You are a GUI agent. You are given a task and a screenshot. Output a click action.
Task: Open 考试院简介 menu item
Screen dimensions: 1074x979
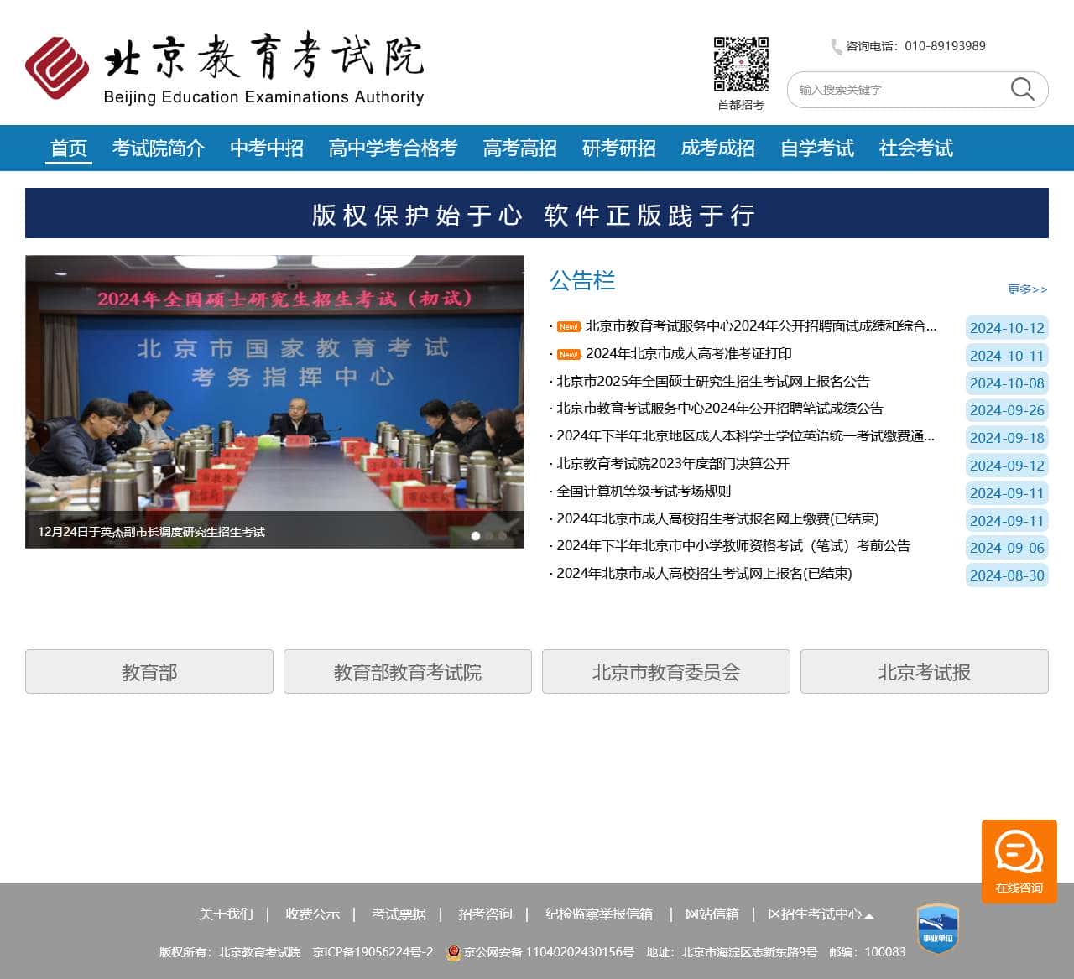pyautogui.click(x=159, y=148)
